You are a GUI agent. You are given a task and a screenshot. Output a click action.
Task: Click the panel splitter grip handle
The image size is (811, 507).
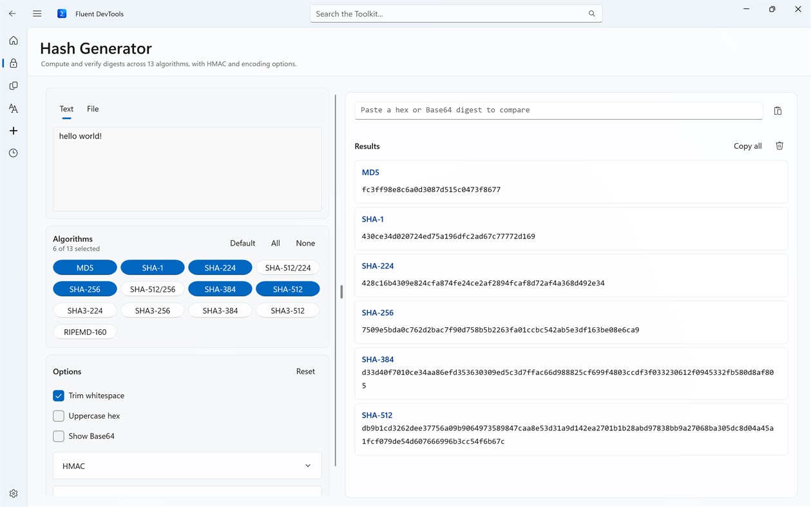pyautogui.click(x=341, y=292)
